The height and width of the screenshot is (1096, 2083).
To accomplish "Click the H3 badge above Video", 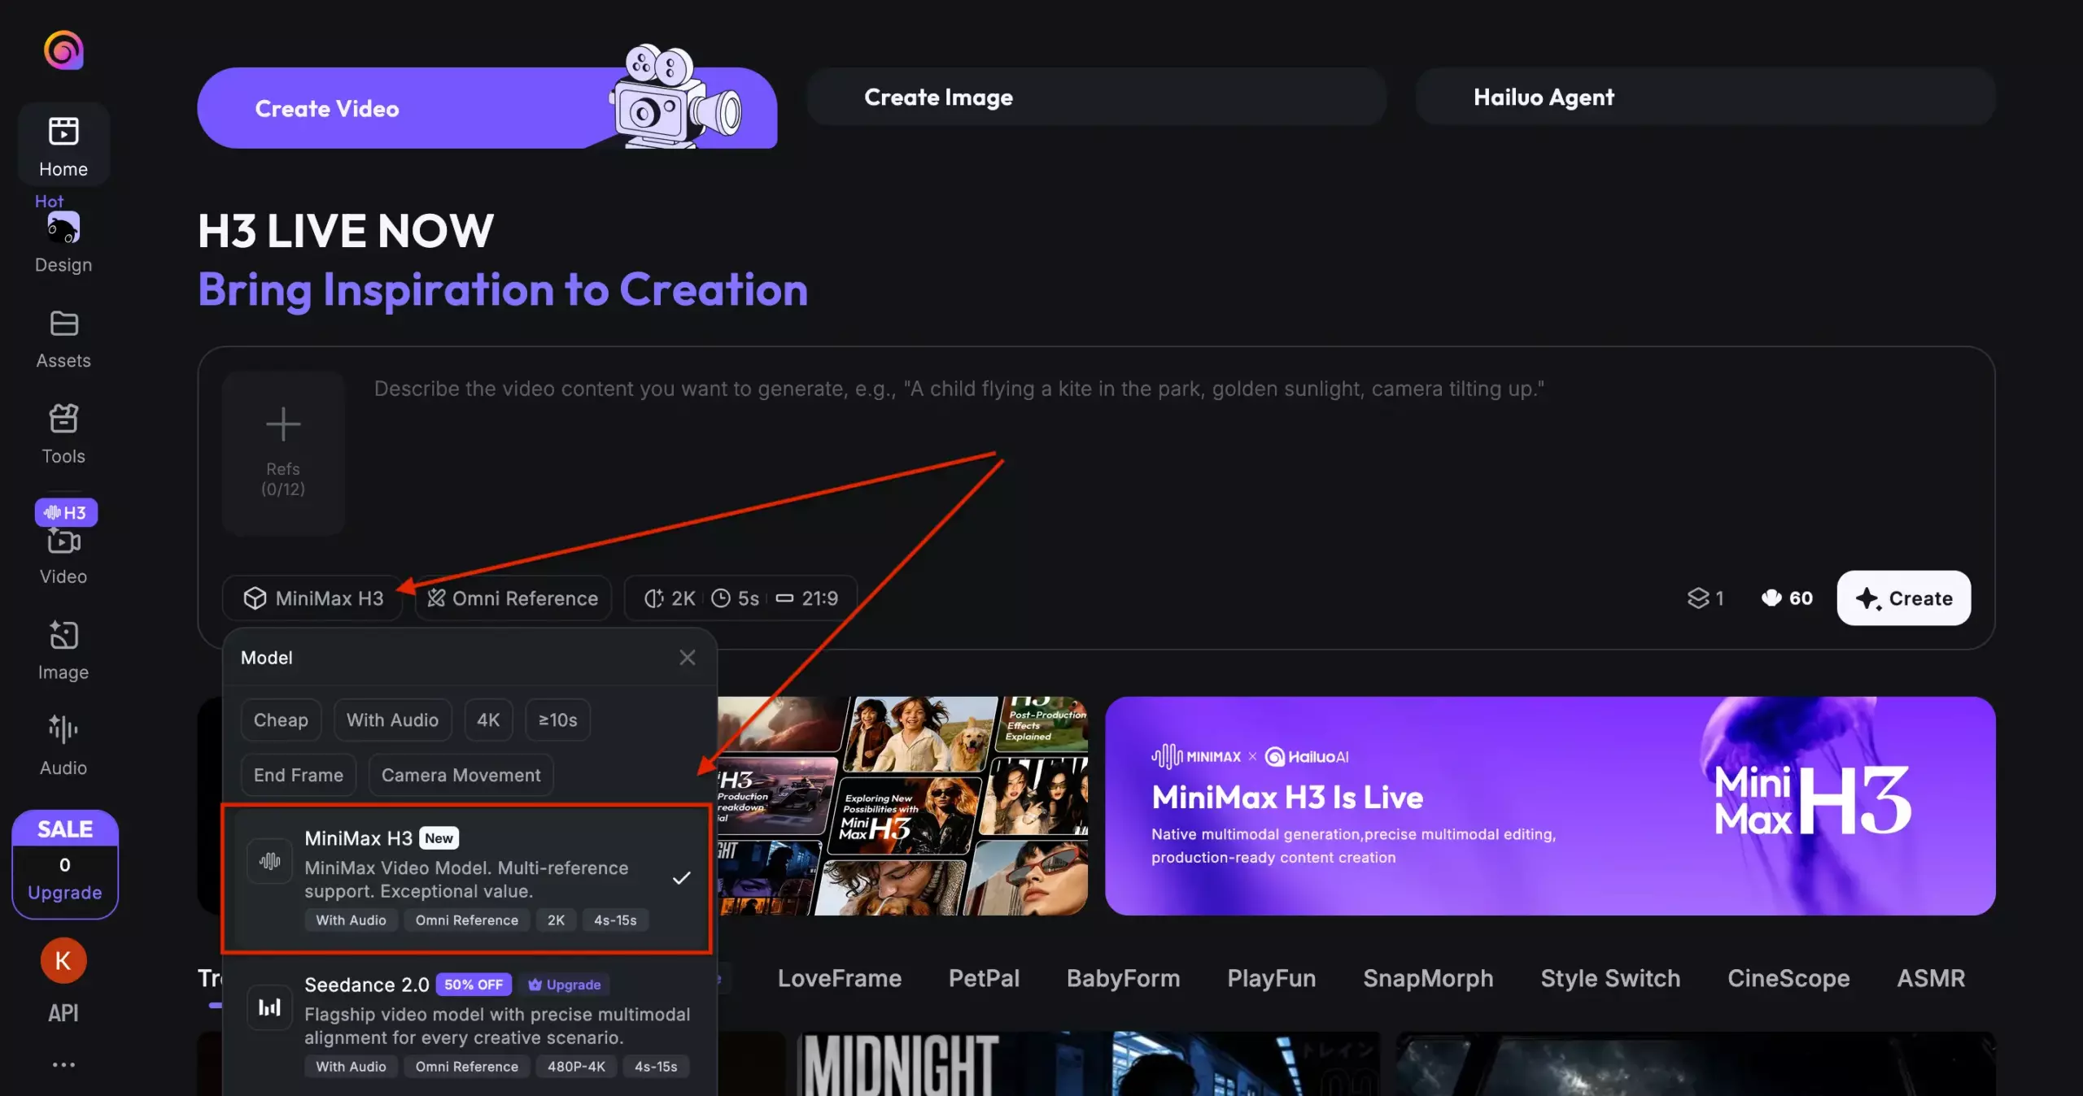I will (66, 512).
